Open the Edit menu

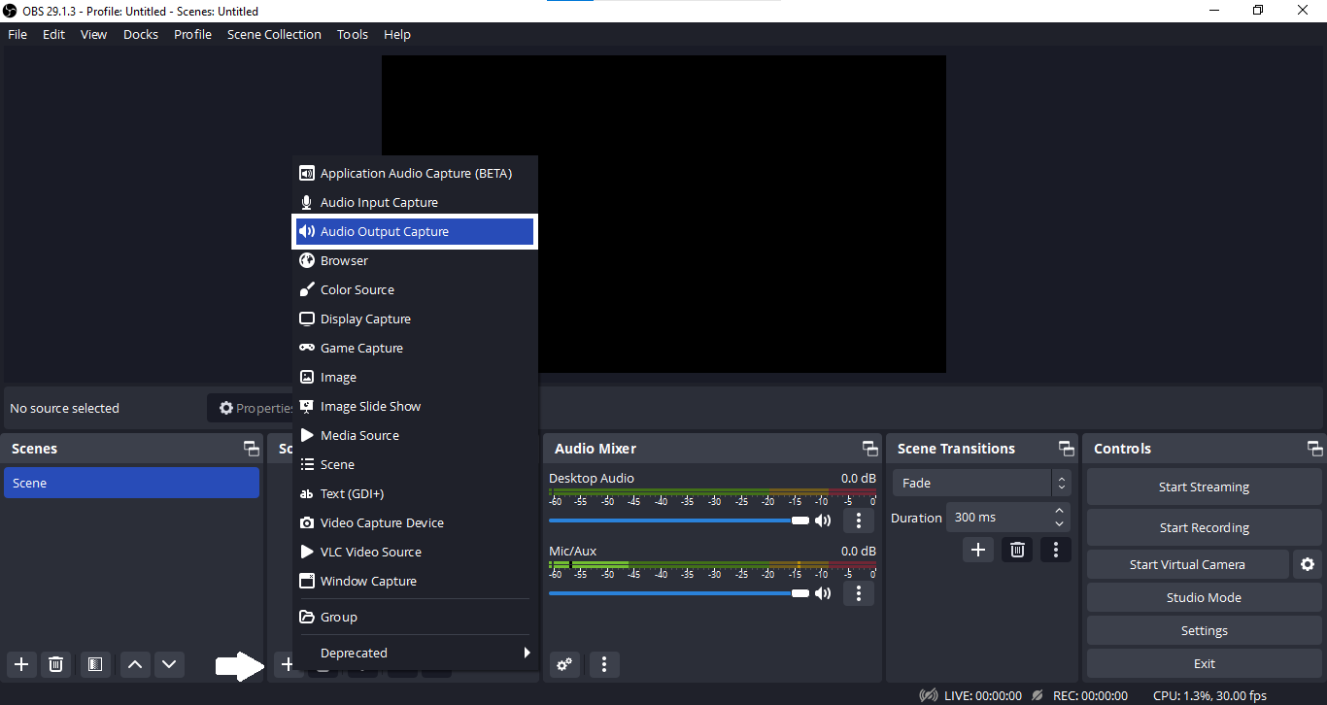53,34
